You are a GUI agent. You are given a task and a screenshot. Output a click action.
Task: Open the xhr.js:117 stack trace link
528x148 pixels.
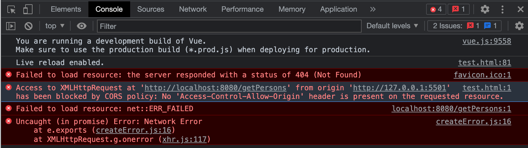coord(184,139)
